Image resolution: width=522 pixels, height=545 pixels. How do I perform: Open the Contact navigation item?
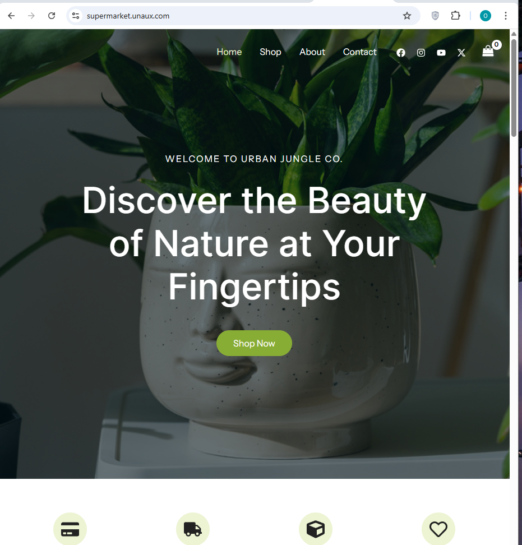pyautogui.click(x=360, y=52)
